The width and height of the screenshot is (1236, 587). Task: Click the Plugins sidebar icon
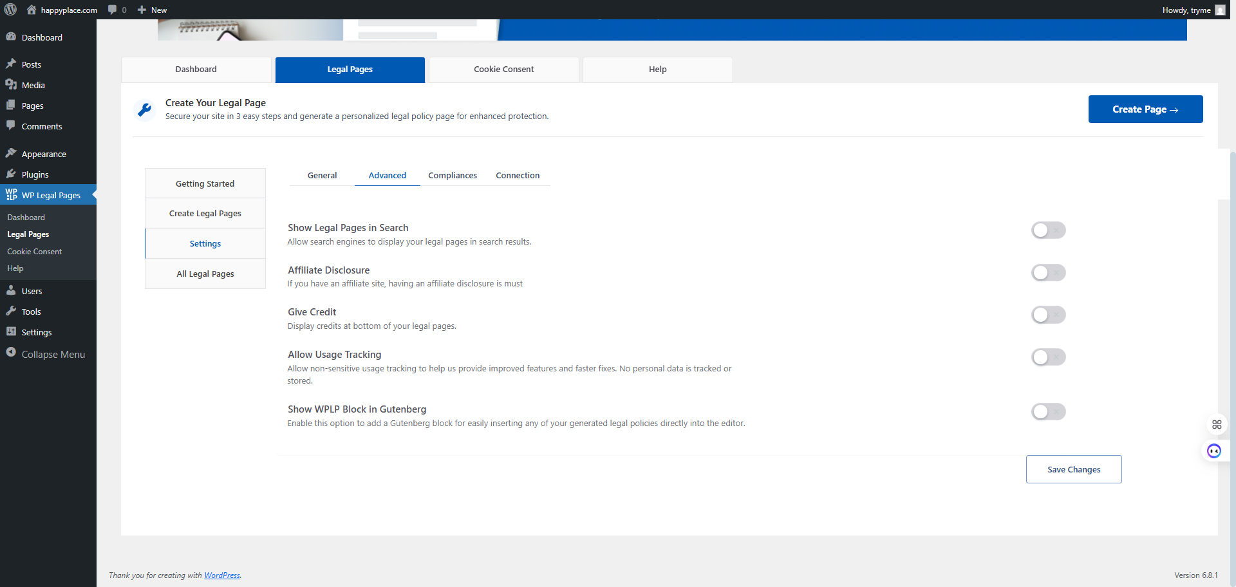tap(11, 174)
